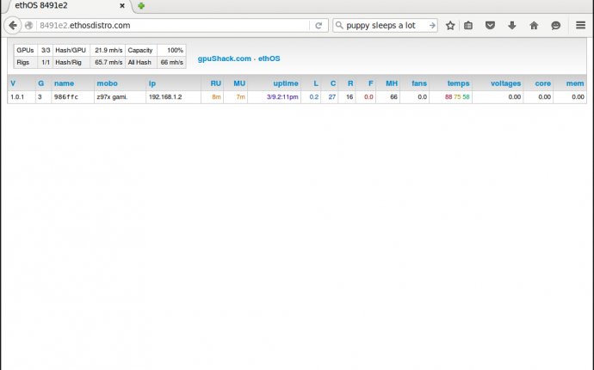
Task: Sort by the fans column header
Action: pyautogui.click(x=419, y=83)
